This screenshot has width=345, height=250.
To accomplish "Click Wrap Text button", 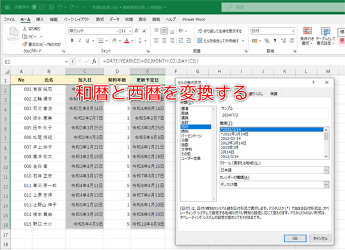I will click(x=220, y=31).
